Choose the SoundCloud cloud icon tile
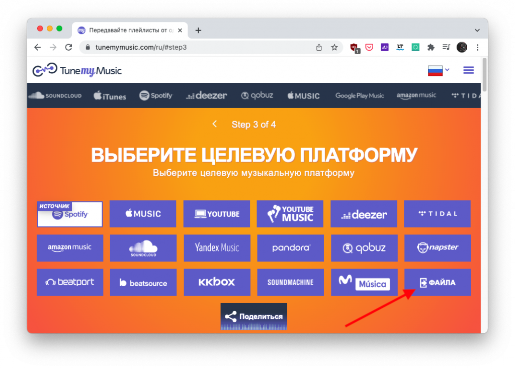Viewport: 515px width, 369px height. 143,248
